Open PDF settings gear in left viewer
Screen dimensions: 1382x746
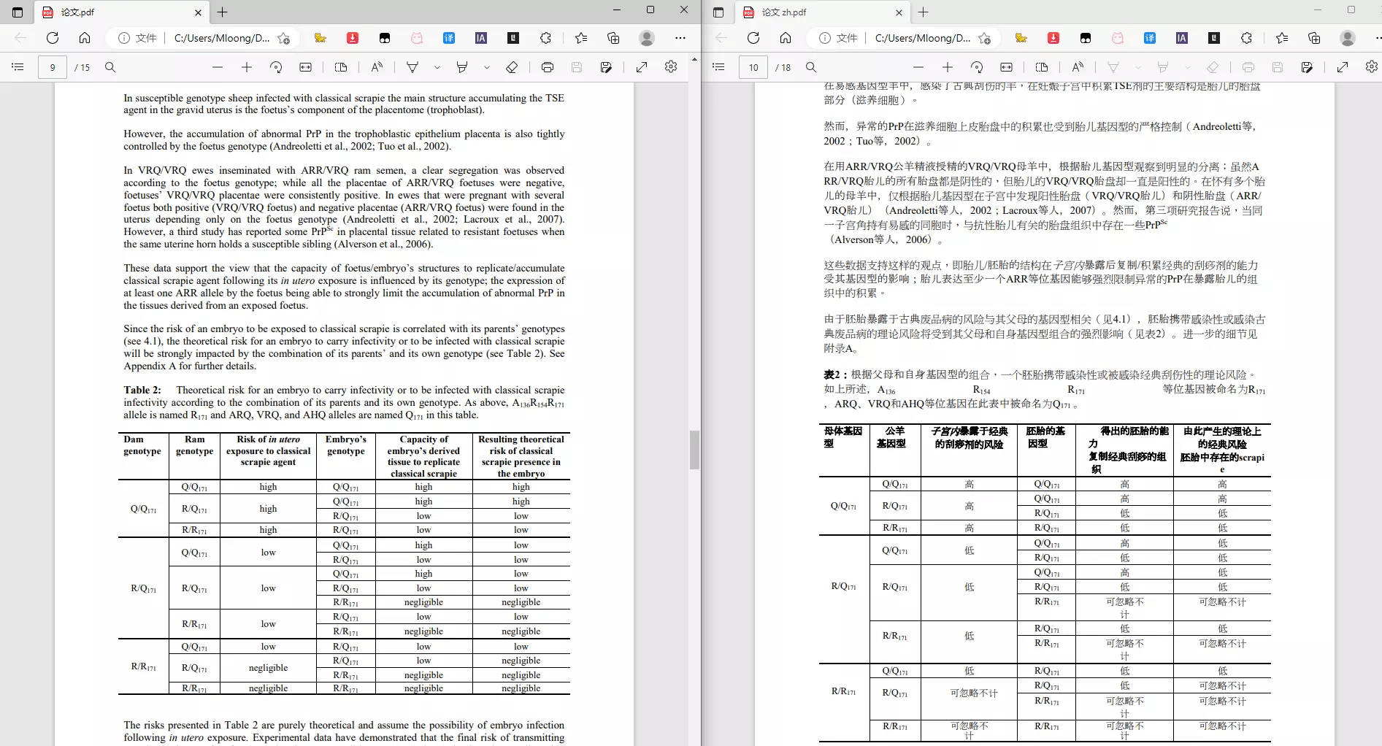coord(671,67)
